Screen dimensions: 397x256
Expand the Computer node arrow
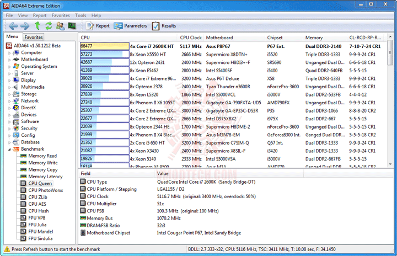9,53
